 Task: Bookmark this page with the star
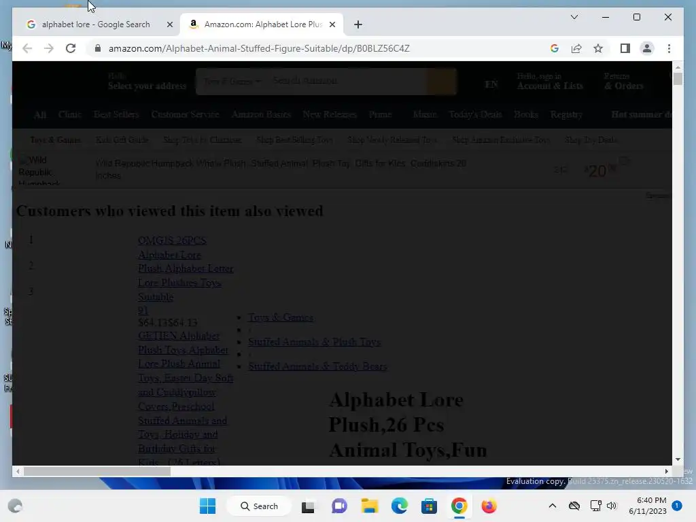pos(598,48)
